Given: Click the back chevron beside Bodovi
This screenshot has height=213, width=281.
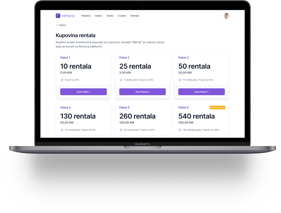Looking at the screenshot, I should [x=57, y=25].
